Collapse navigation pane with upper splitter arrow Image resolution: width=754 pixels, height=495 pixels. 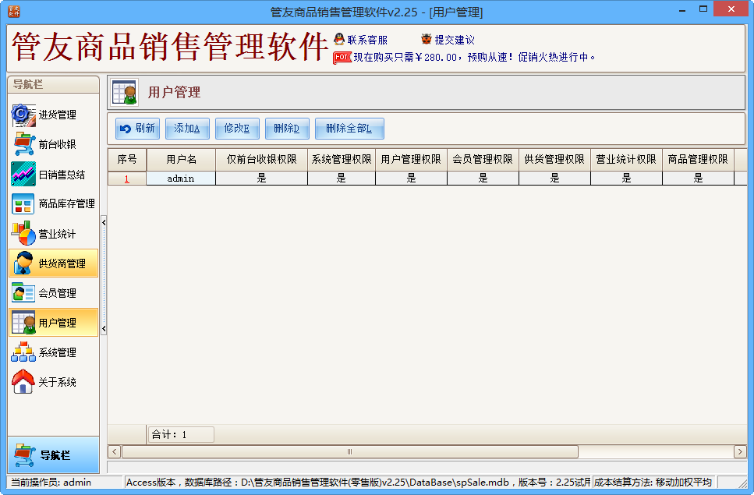[x=104, y=222]
